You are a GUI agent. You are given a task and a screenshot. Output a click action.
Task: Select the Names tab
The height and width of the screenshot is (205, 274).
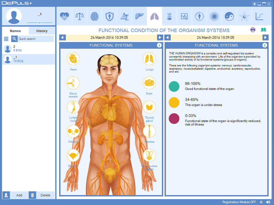click(x=15, y=31)
